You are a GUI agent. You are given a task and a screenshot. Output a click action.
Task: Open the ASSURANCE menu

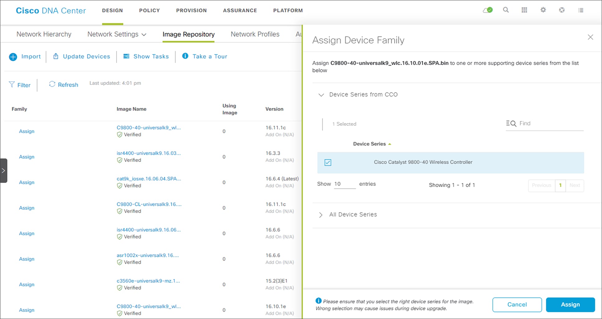pos(240,10)
